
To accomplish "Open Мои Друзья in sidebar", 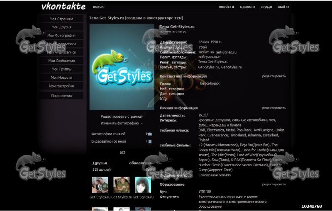I will pyautogui.click(x=61, y=27).
